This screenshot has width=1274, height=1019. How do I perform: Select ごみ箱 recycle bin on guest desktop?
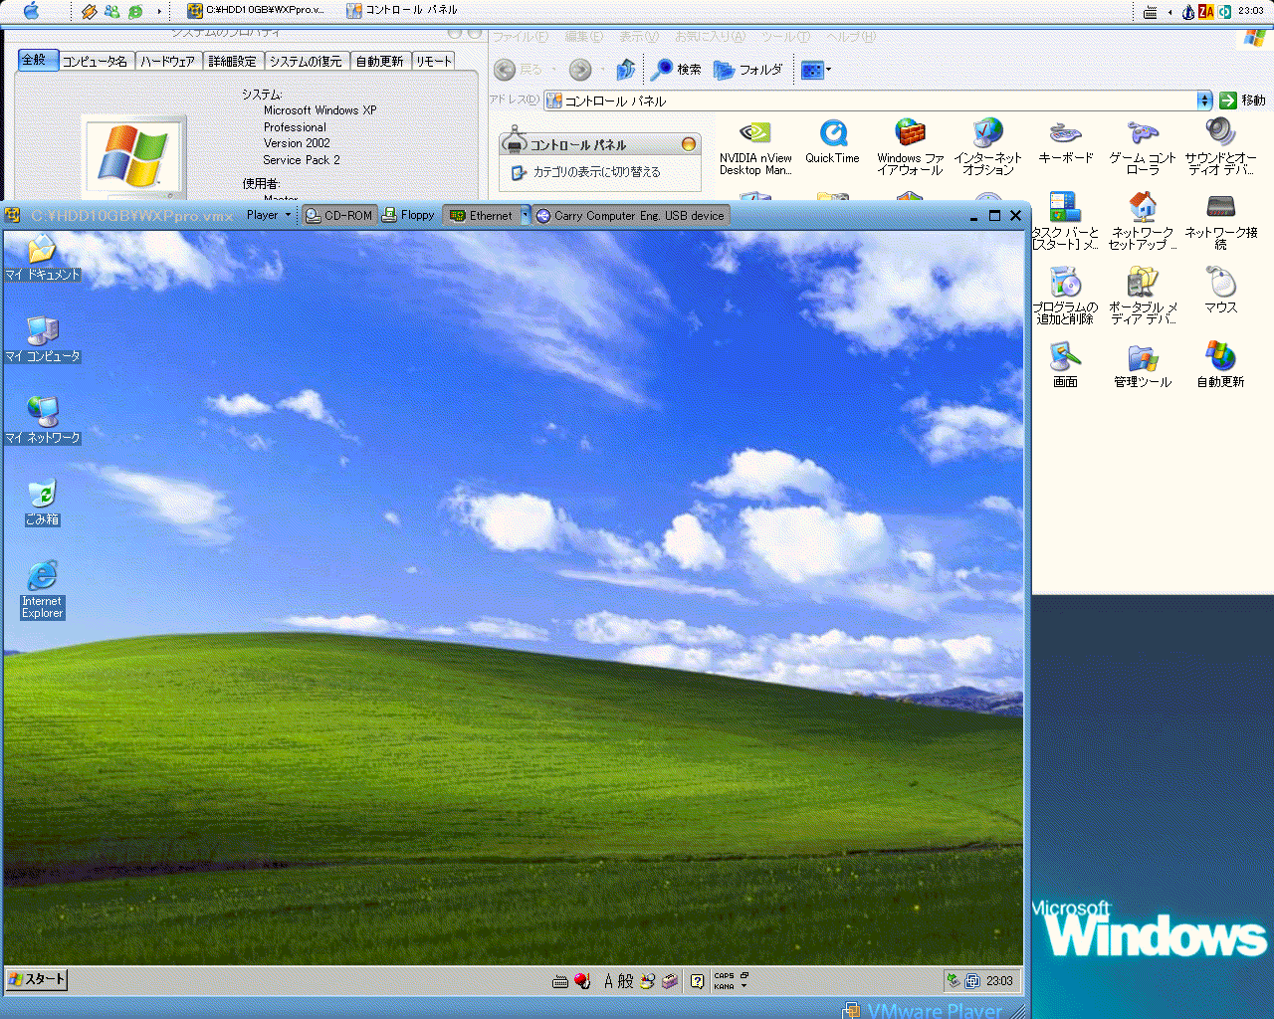click(x=42, y=503)
